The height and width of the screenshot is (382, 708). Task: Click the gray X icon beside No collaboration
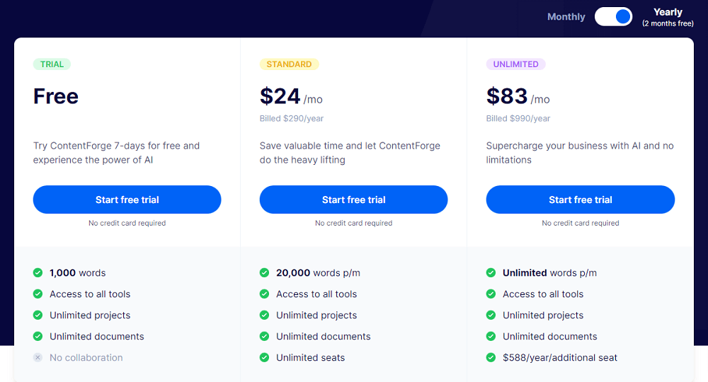[x=38, y=358]
